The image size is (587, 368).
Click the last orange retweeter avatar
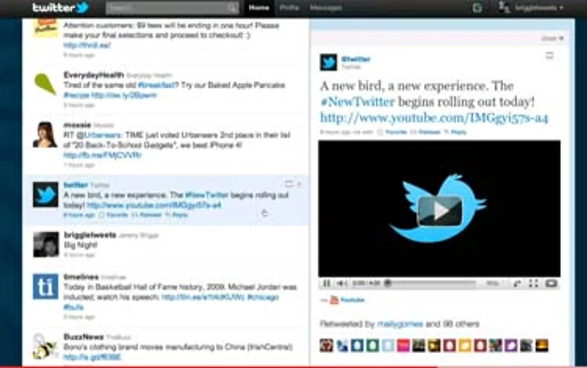542,346
